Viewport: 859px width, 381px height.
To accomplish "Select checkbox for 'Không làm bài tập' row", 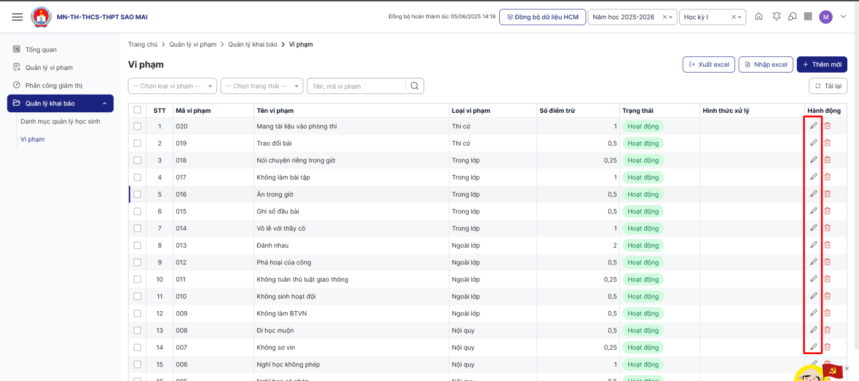I will pos(137,177).
